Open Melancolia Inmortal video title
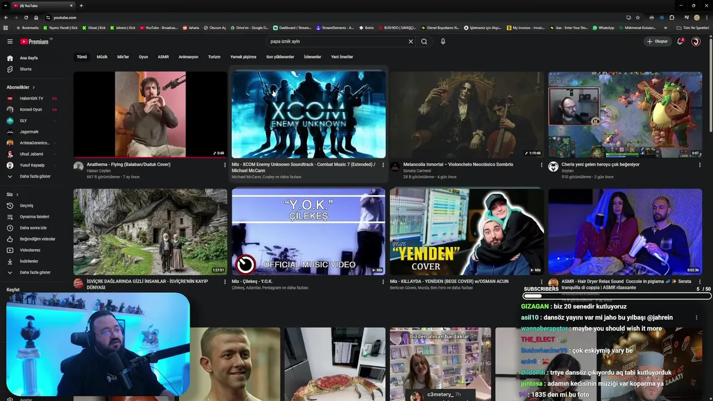713x401 pixels. pos(458,164)
